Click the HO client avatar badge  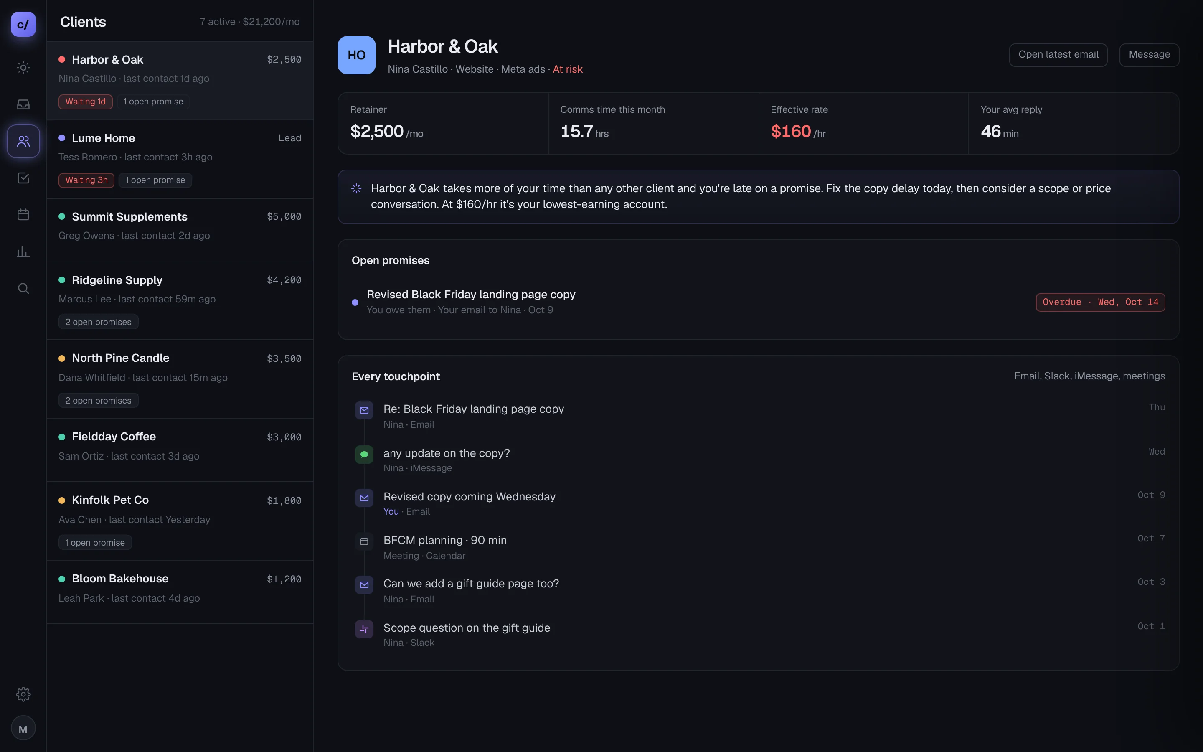(356, 55)
